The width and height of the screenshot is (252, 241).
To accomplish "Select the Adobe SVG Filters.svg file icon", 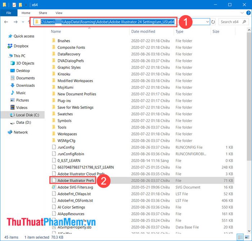I will (54, 187).
